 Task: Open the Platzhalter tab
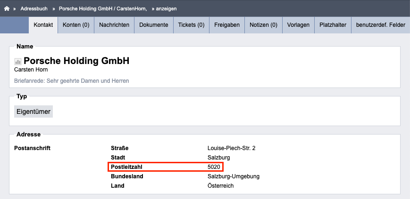(333, 25)
